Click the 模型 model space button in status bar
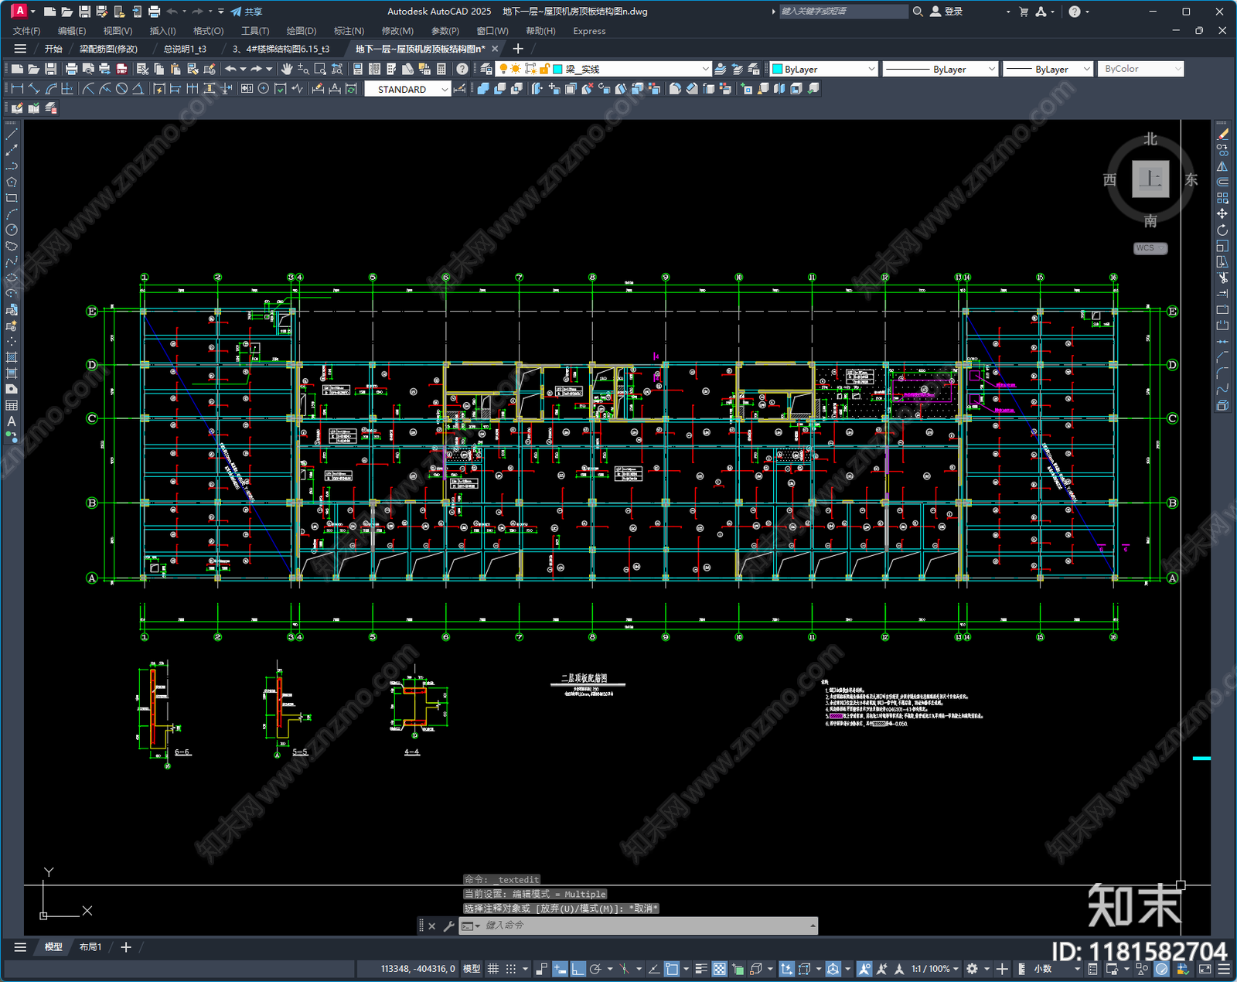Image resolution: width=1237 pixels, height=982 pixels. click(471, 969)
